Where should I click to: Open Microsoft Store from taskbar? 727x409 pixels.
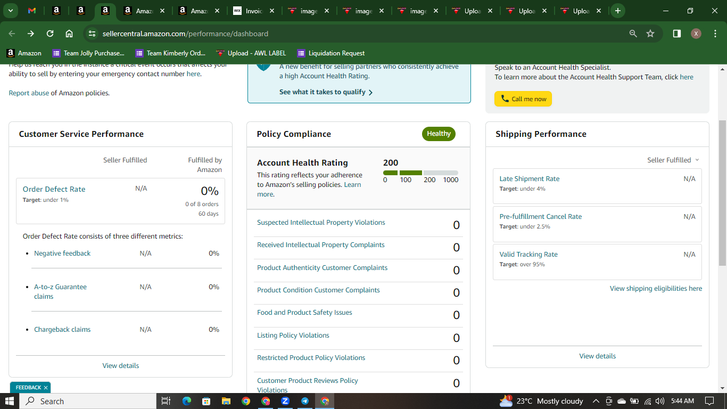[x=206, y=401]
